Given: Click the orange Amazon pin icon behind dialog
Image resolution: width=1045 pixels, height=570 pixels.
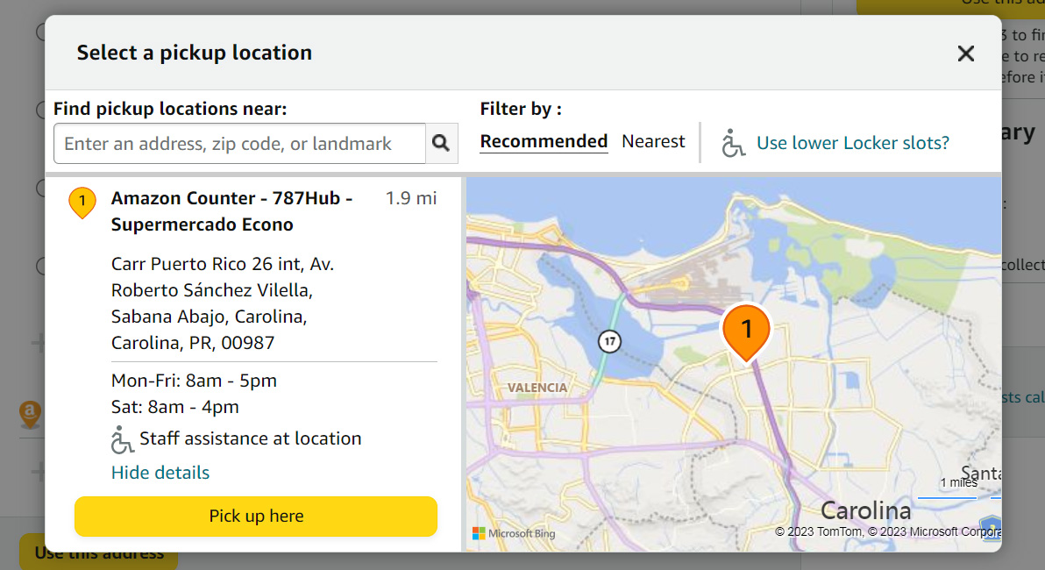Looking at the screenshot, I should pos(30,412).
